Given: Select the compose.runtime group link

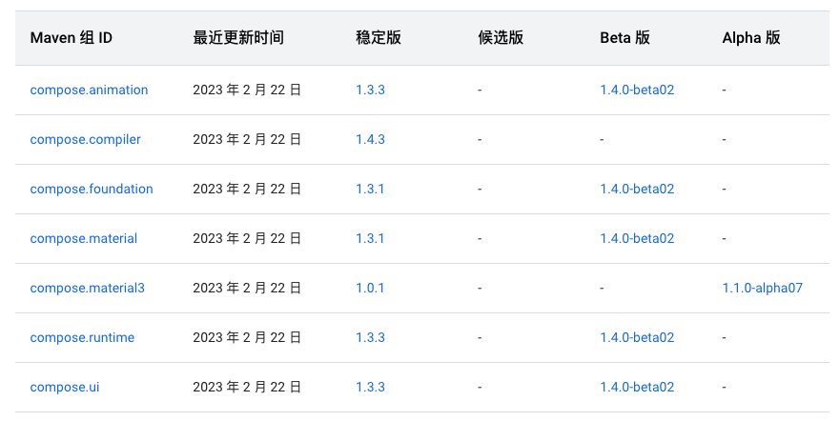Looking at the screenshot, I should (82, 337).
